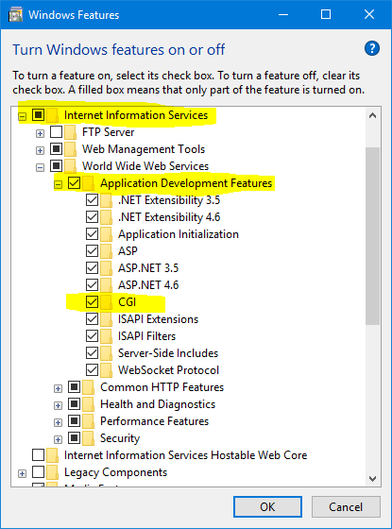Viewport: 392px width, 529px height.
Task: Click the Internet Information Services folder icon
Action: [53, 115]
